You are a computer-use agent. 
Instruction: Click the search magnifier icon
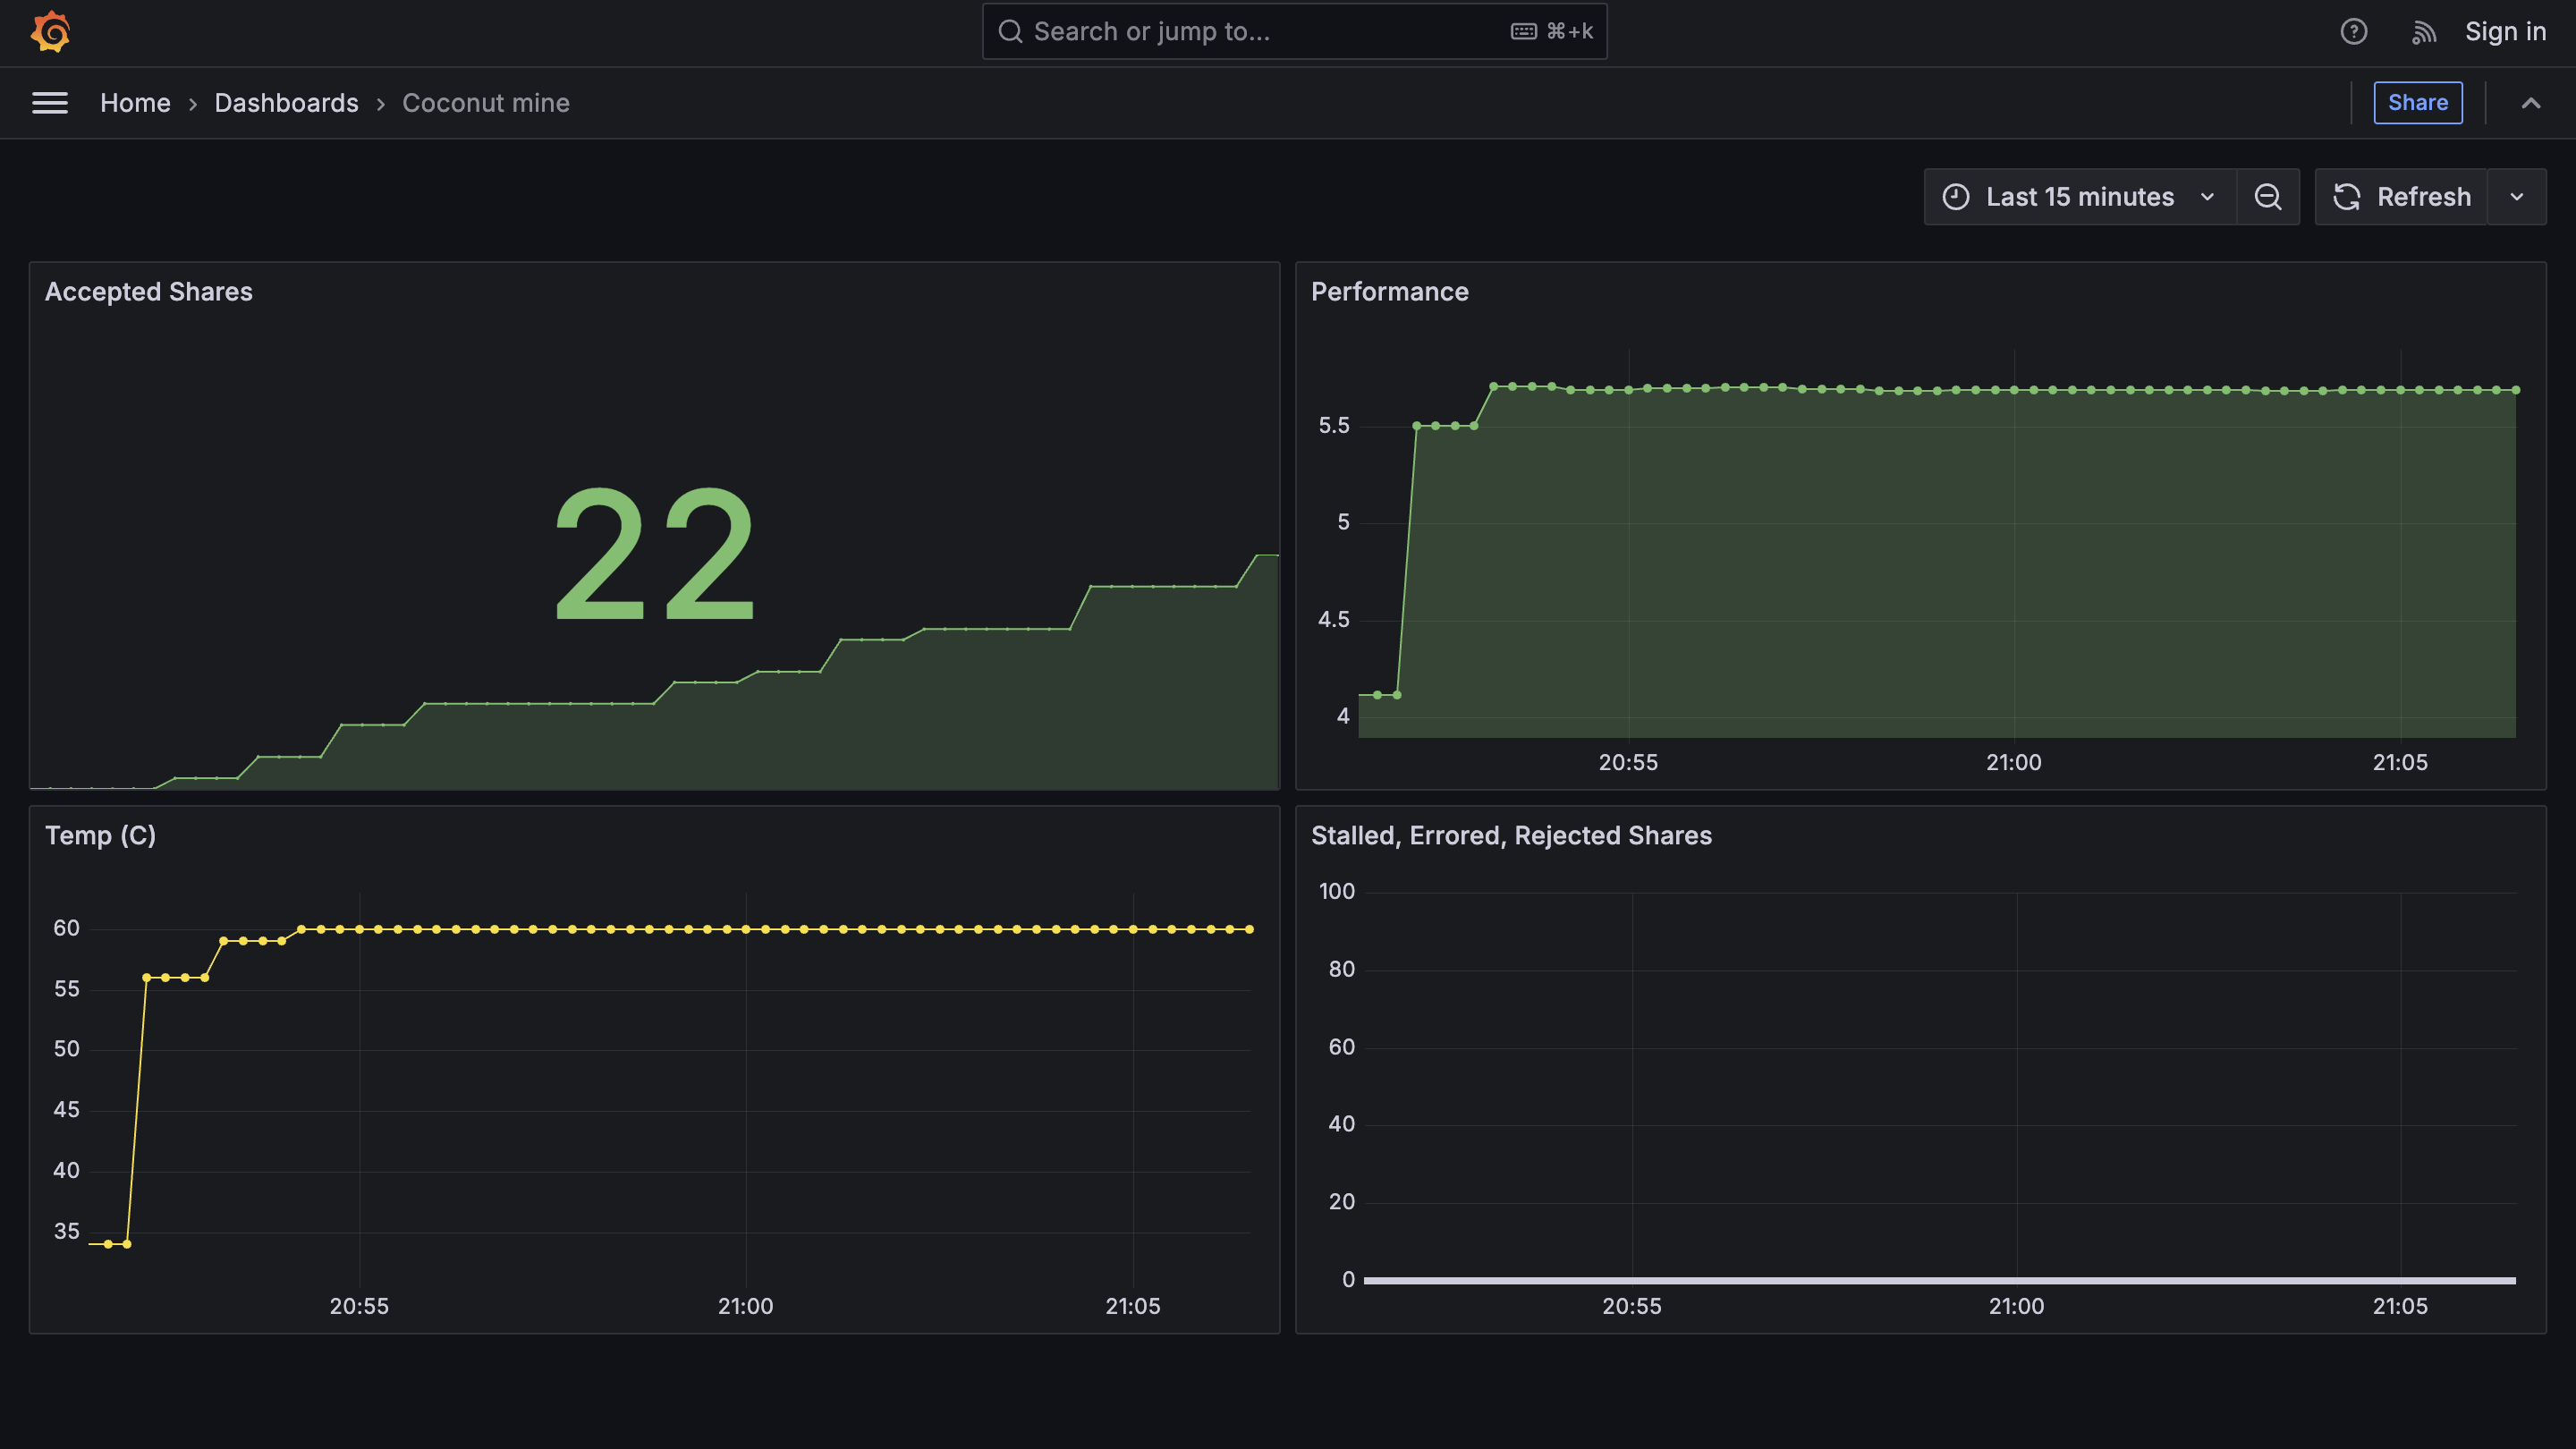pyautogui.click(x=1010, y=31)
